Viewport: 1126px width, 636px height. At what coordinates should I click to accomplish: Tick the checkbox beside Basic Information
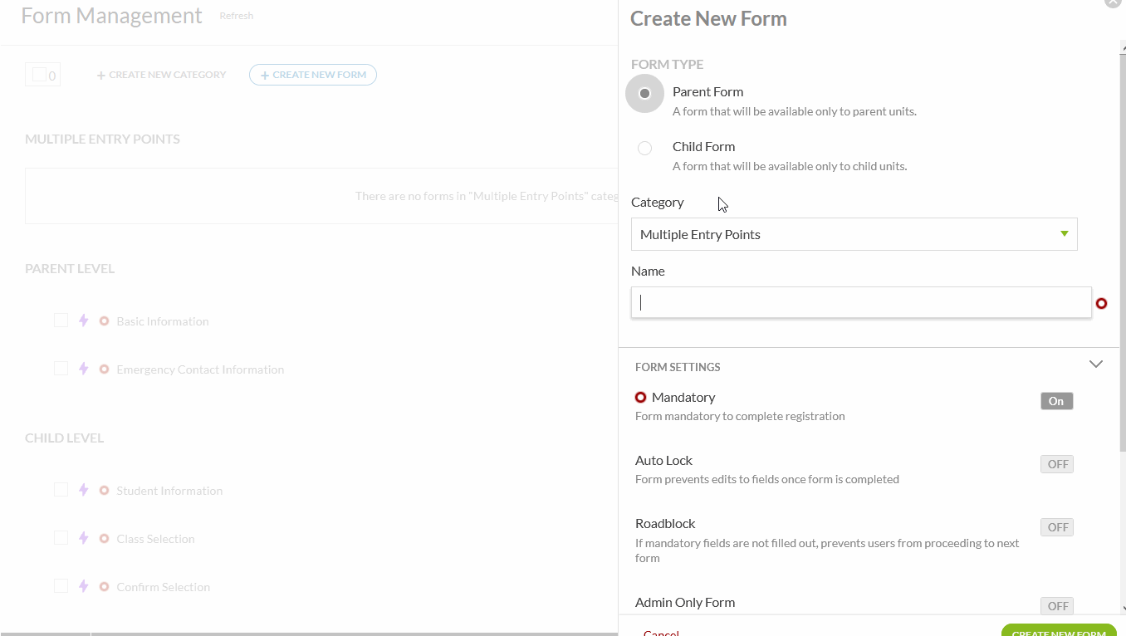[61, 320]
